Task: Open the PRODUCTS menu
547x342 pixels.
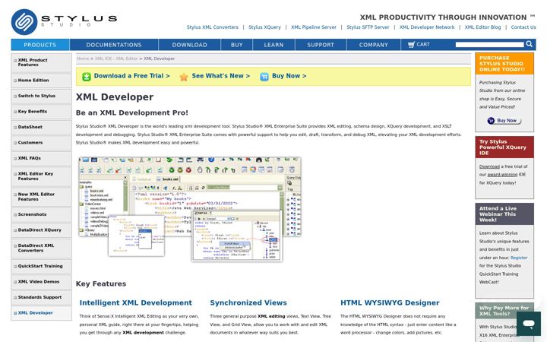Action: point(40,45)
